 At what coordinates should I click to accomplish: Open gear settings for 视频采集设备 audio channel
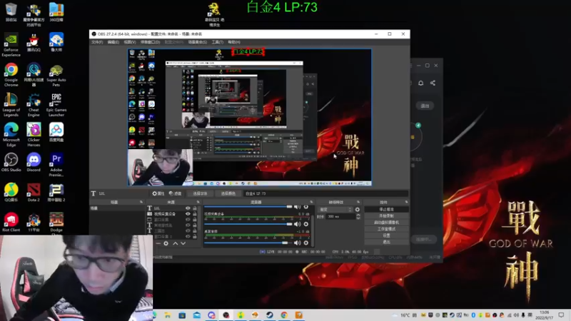(306, 224)
